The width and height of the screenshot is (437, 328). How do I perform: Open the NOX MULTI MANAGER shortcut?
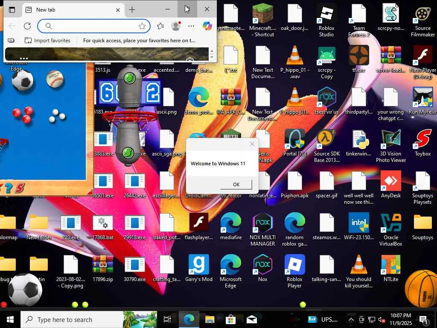(262, 230)
